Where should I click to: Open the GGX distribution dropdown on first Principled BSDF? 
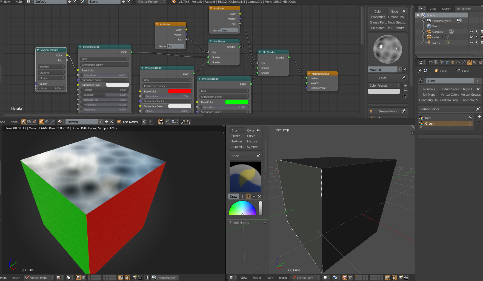coord(105,59)
